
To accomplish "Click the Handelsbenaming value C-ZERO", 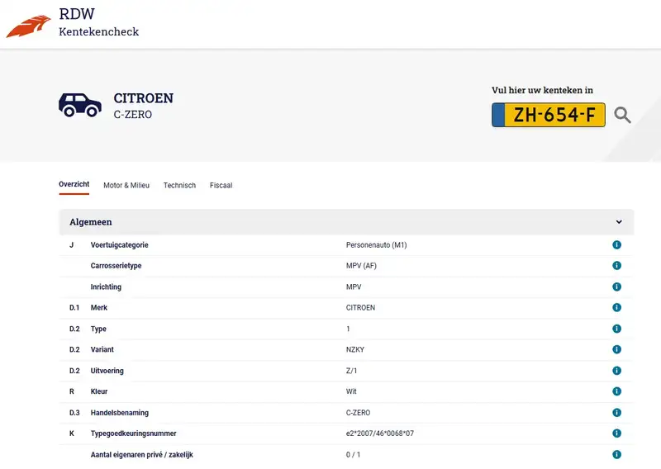I will (358, 413).
